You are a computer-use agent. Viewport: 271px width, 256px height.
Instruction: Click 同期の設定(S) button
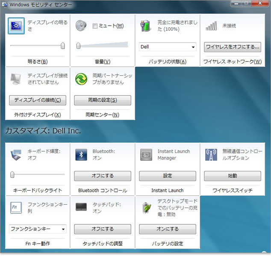coord(103,100)
